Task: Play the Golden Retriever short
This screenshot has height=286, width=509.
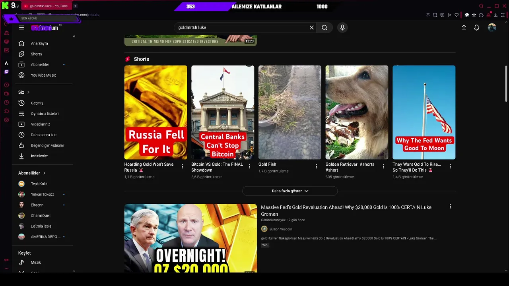Action: coord(357,112)
